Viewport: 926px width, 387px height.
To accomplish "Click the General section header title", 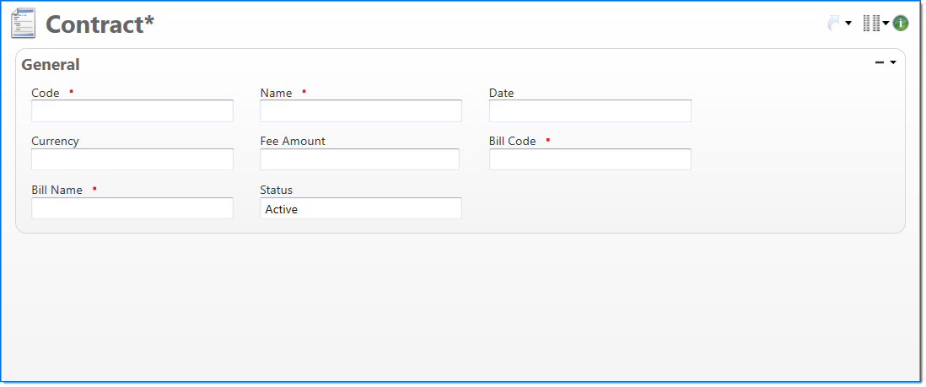I will pyautogui.click(x=51, y=65).
